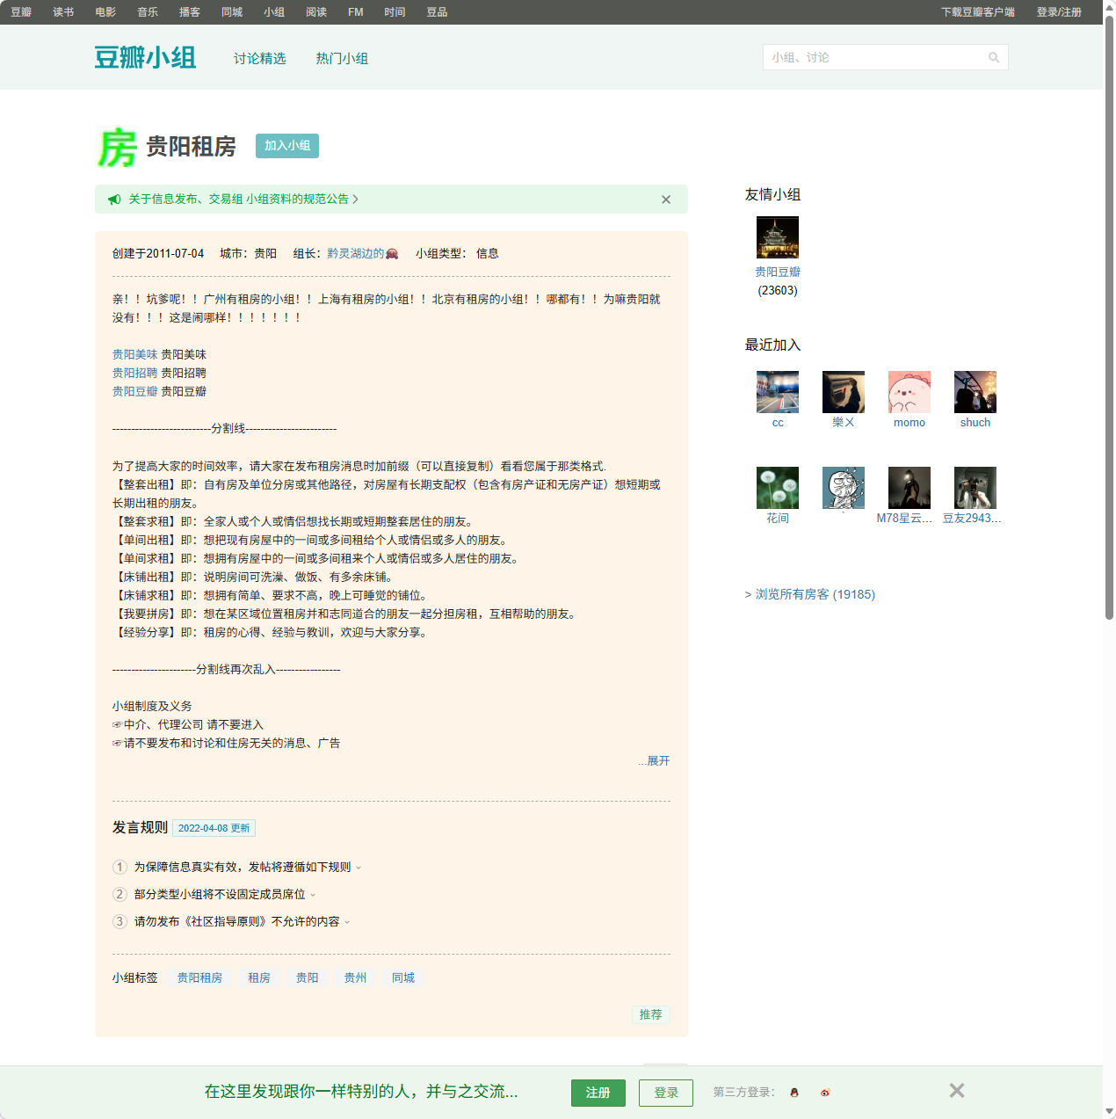This screenshot has width=1116, height=1119.
Task: Click the 房 group avatar icon
Action: click(117, 147)
